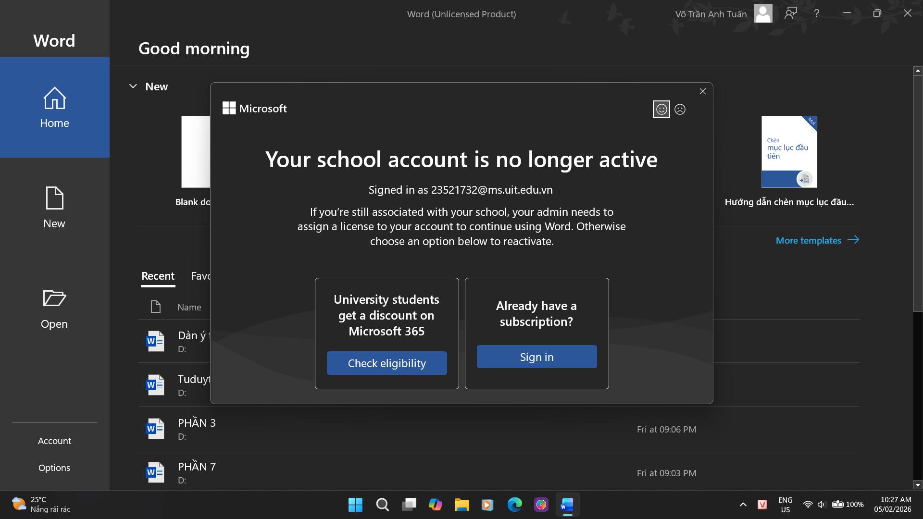Open the clock showing 10:27 AM
Screen dimensions: 923x519
(893, 505)
